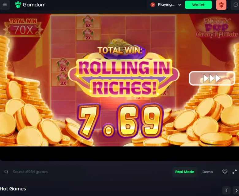Screen dimensions: 239x196
Task: Expand the Playing balance dropdown arrow
Action: point(180,5)
